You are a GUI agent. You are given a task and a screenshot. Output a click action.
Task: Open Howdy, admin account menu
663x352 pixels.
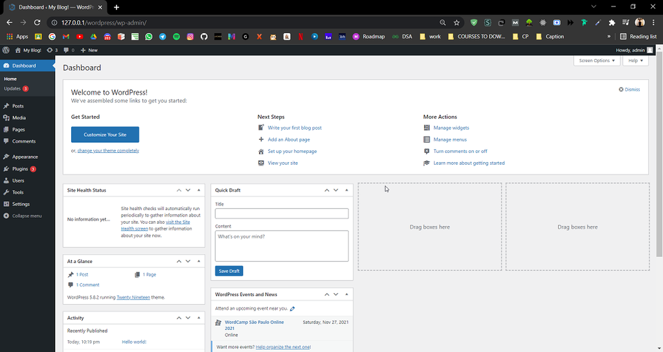click(x=635, y=50)
